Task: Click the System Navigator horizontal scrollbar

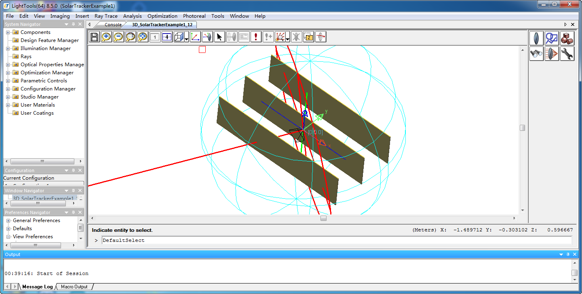Action: point(43,161)
